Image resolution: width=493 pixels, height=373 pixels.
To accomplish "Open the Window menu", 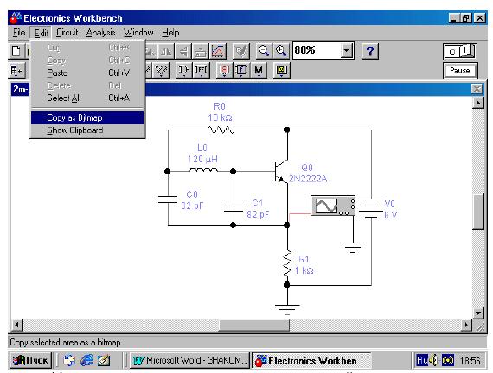I will 138,32.
